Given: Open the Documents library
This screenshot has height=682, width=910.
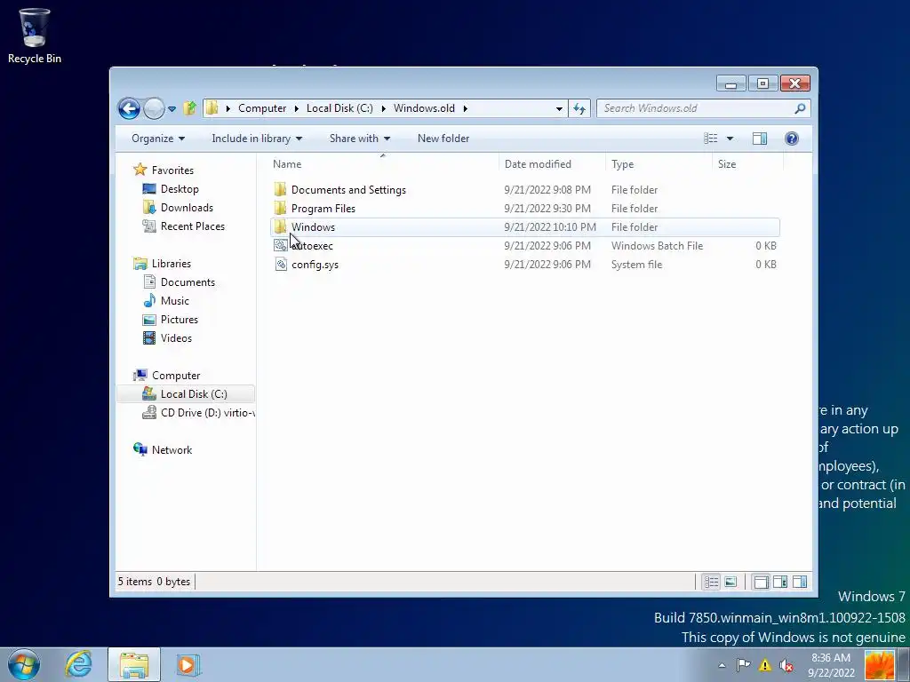Looking at the screenshot, I should click(179, 282).
